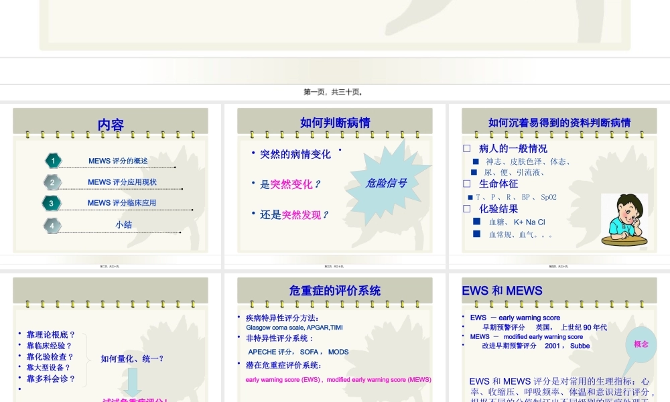This screenshot has height=402, width=670.
Task: Click the 小结 contents entry
Action: pyautogui.click(x=123, y=225)
